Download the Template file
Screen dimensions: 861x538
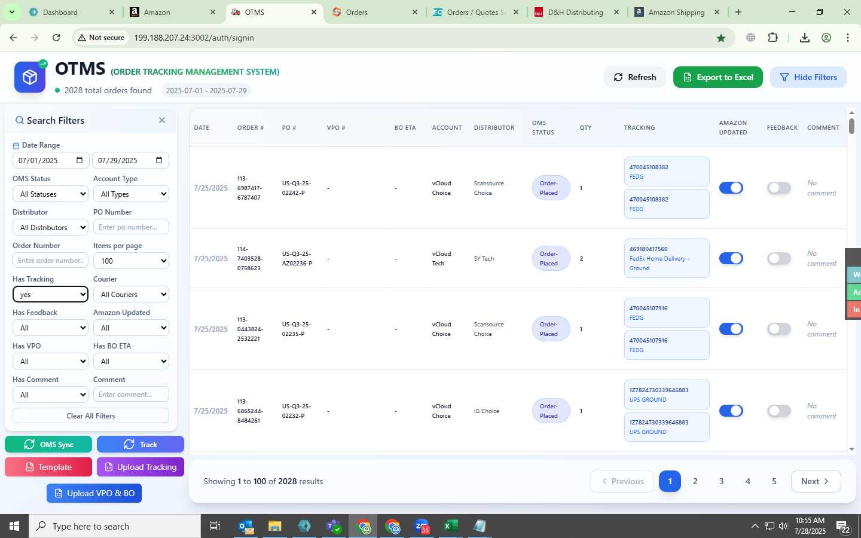tap(48, 467)
